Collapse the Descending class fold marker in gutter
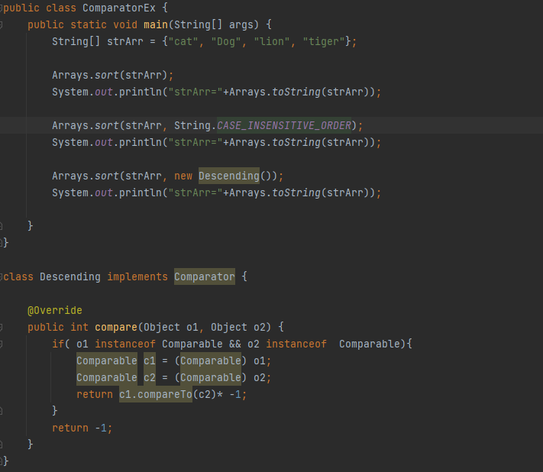Screen dimensions: 543x472 pos(1,276)
